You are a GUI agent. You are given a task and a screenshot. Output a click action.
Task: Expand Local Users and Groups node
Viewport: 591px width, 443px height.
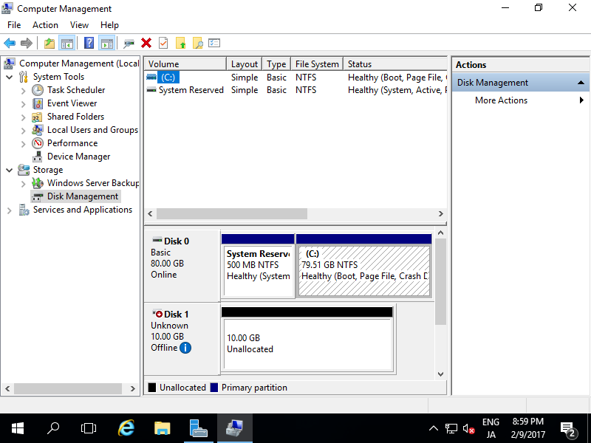[24, 131]
